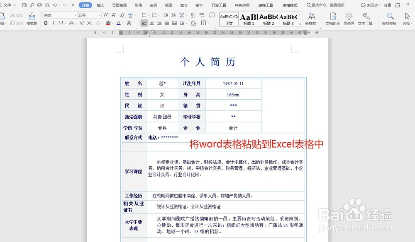Click the paragraph shading fill bucket

pos(193,23)
